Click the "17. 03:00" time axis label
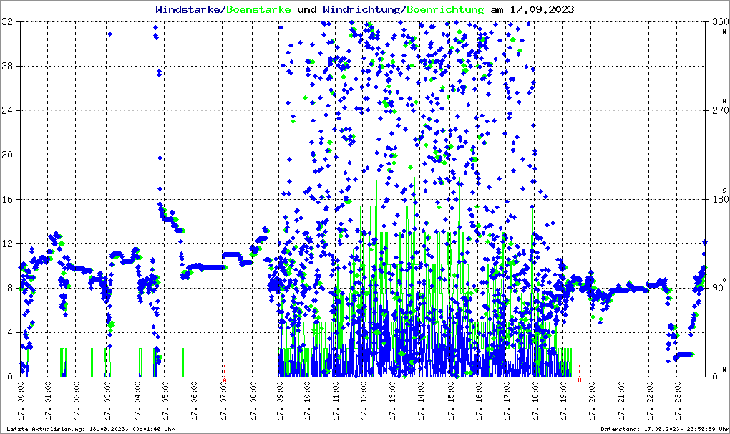Screen dimensions: 730x434 107,400
